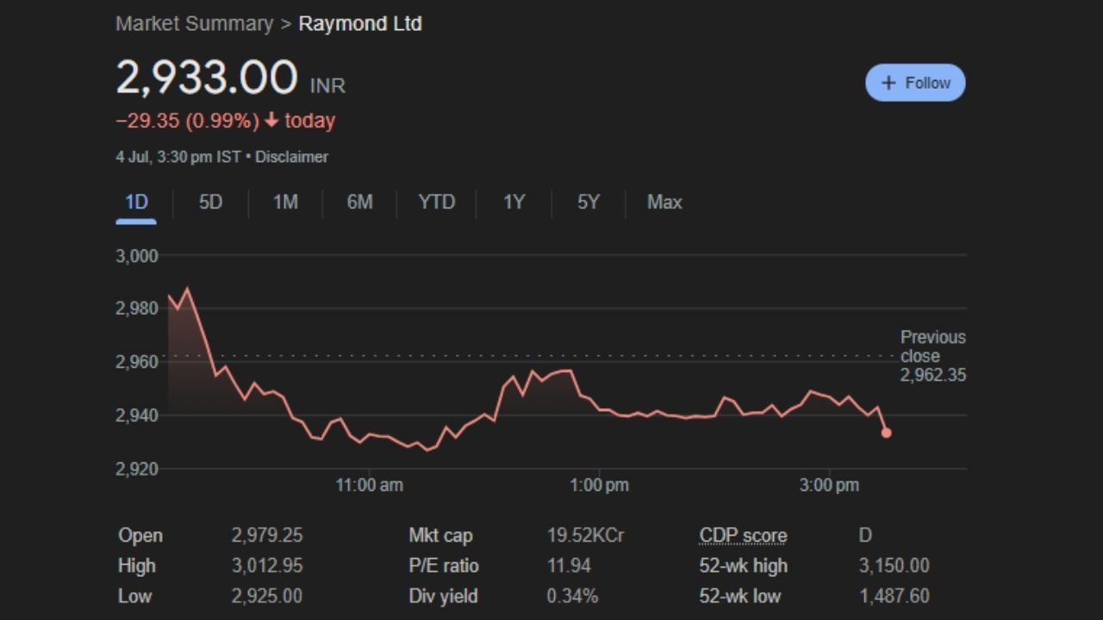Click the Mkt cap value 19.52KCr
1103x620 pixels.
click(x=585, y=536)
